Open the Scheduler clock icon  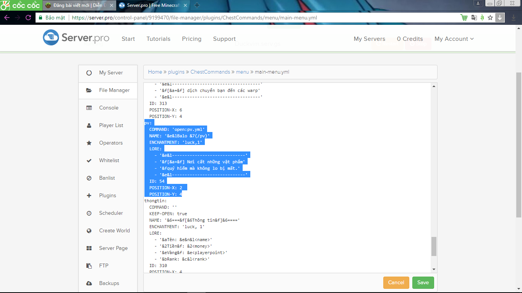click(x=89, y=213)
